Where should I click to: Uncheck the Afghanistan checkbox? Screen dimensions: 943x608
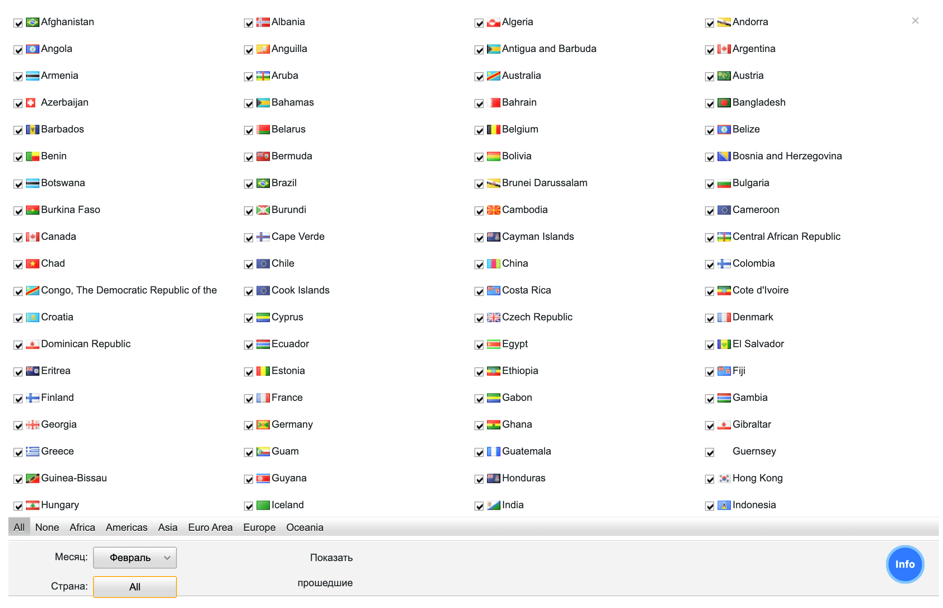coord(18,23)
